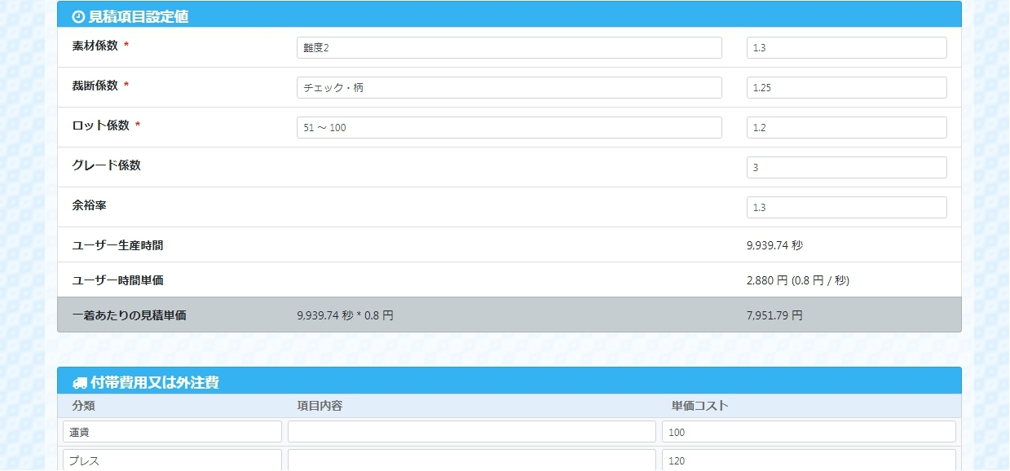Viewport: 1010px width, 471px height.
Task: Click the 一着あたりの見積単価 total of 7,951.79 円
Action: [774, 315]
